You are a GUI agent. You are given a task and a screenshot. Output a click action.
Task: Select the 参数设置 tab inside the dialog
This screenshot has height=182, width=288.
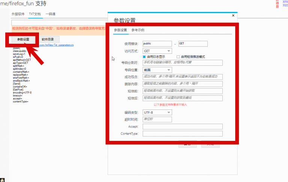[120, 30]
